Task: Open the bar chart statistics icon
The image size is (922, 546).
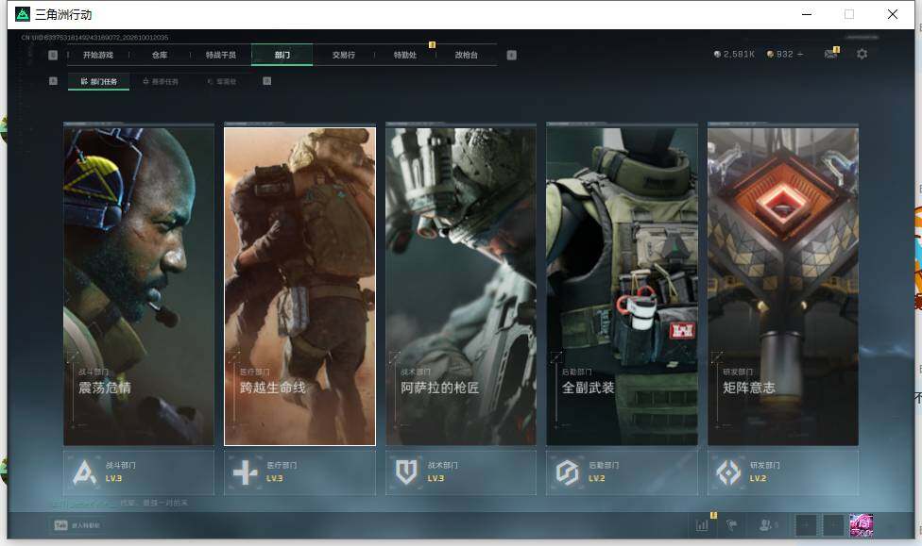Action: pos(702,525)
